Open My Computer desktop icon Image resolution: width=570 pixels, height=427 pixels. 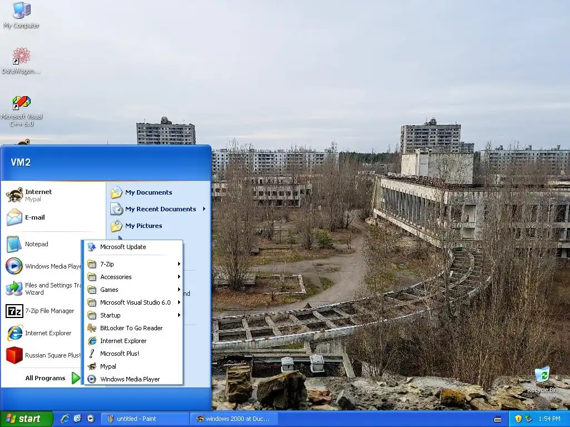[21, 15]
